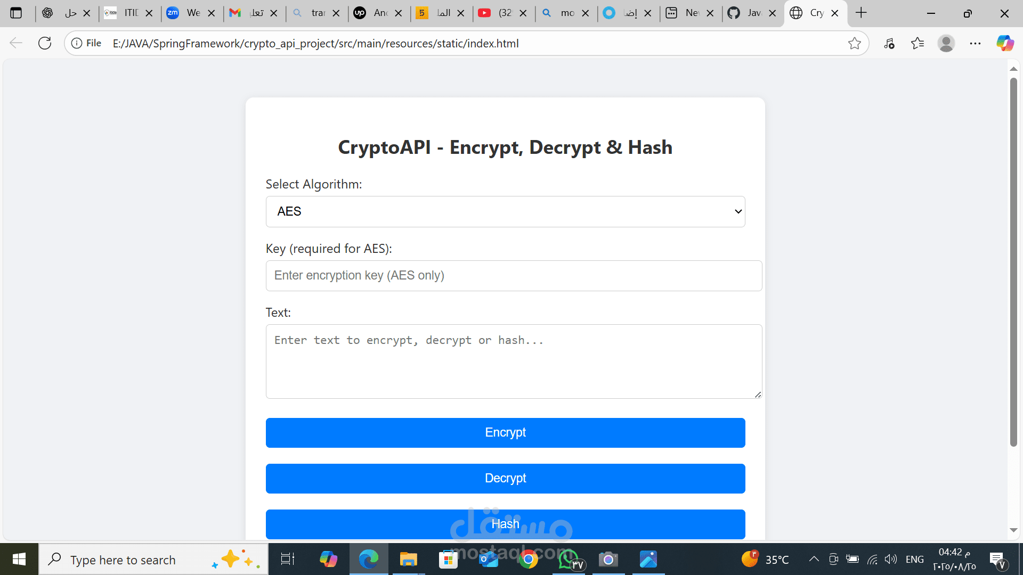Open File Explorer in taskbar
This screenshot has height=575, width=1023.
pyautogui.click(x=408, y=559)
